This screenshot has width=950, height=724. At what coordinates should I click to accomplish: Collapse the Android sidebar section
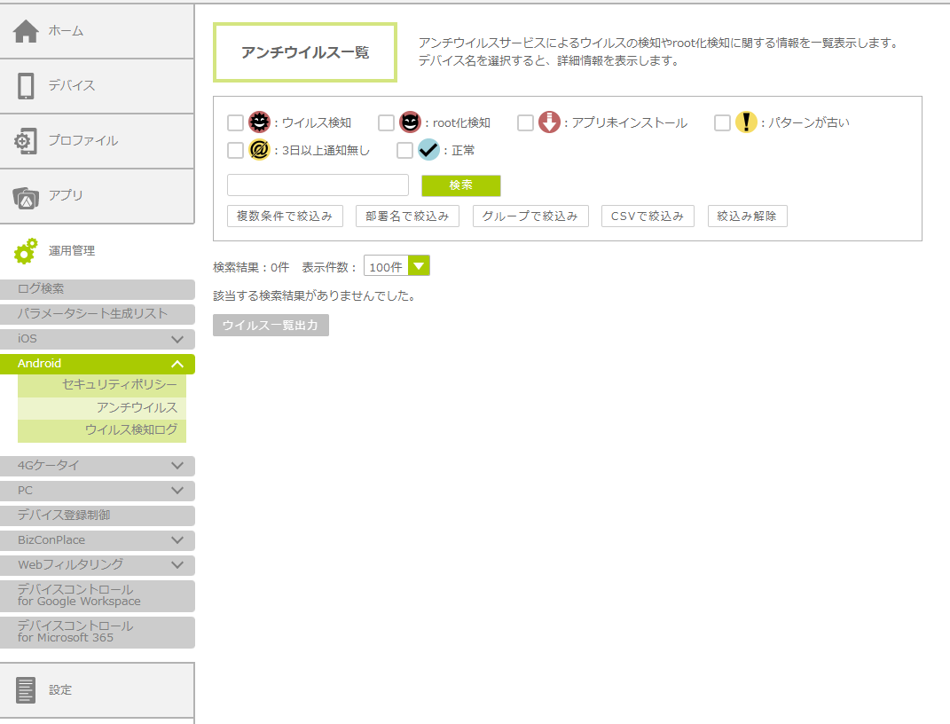pos(177,364)
